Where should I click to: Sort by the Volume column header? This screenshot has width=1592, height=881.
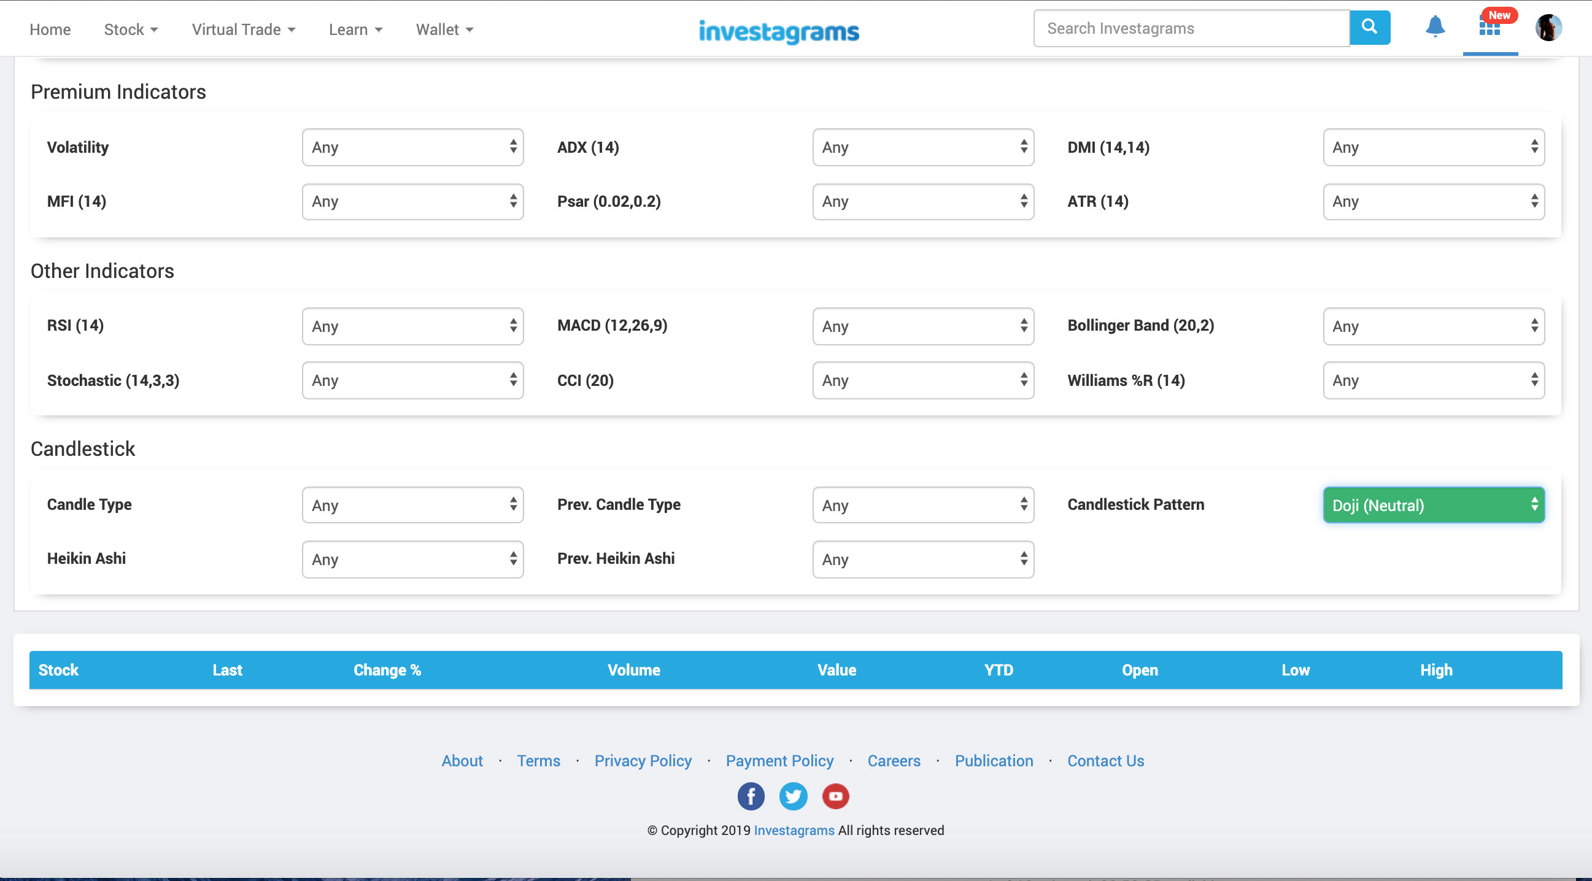[x=633, y=670]
